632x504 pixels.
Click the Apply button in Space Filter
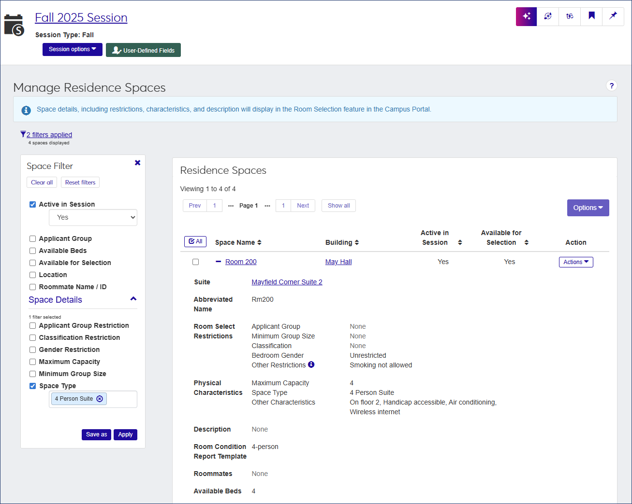[x=125, y=434]
